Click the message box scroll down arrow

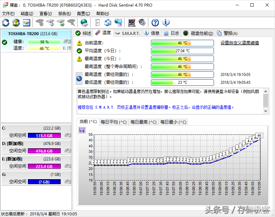point(266,111)
